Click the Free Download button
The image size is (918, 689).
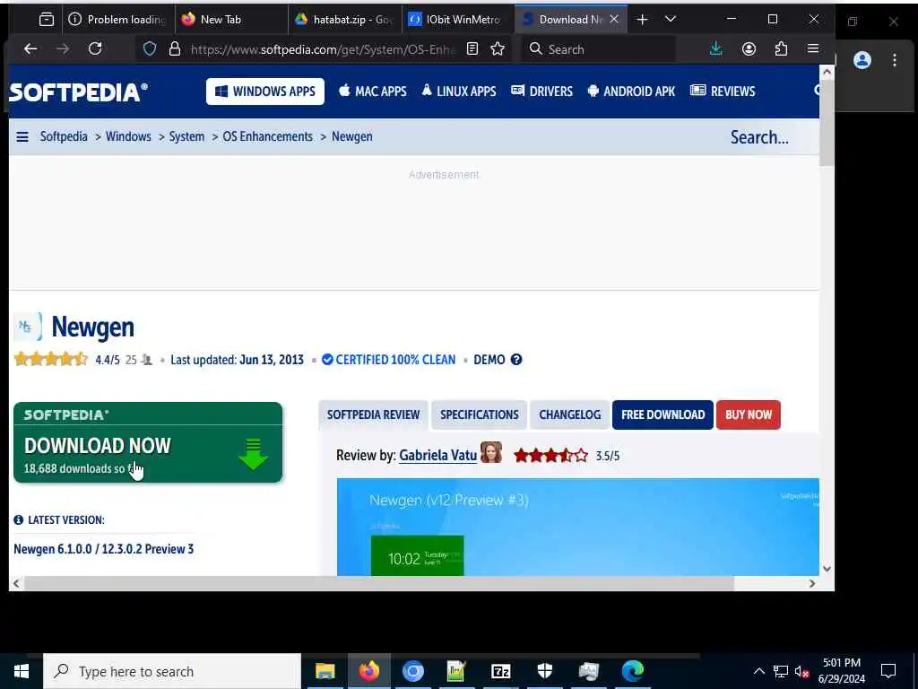click(x=663, y=414)
